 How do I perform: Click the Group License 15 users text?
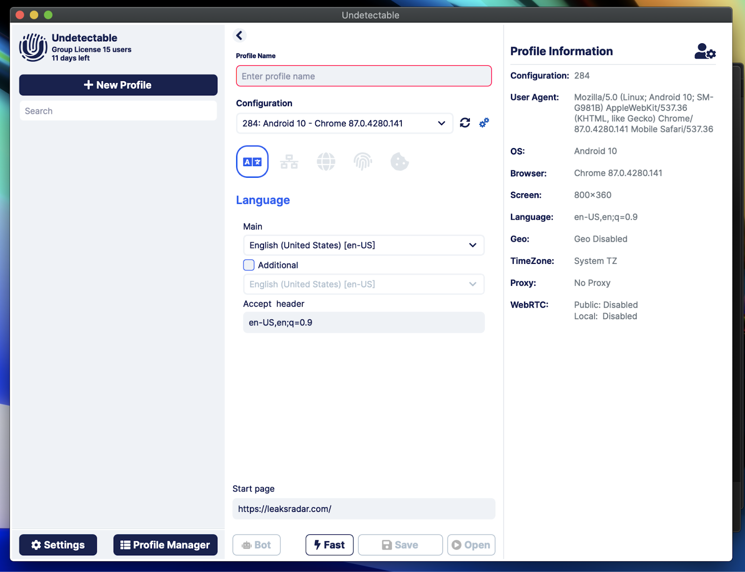pos(92,49)
